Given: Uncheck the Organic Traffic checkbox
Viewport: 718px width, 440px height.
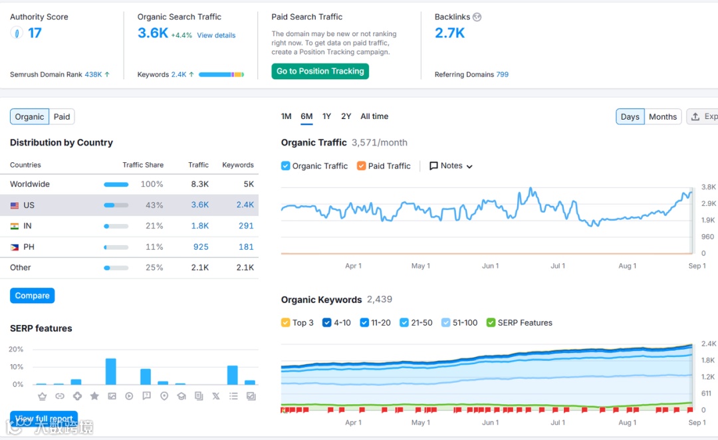Looking at the screenshot, I should pyautogui.click(x=285, y=165).
